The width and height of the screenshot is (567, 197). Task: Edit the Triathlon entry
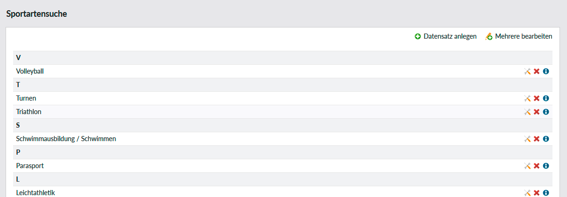click(x=527, y=112)
